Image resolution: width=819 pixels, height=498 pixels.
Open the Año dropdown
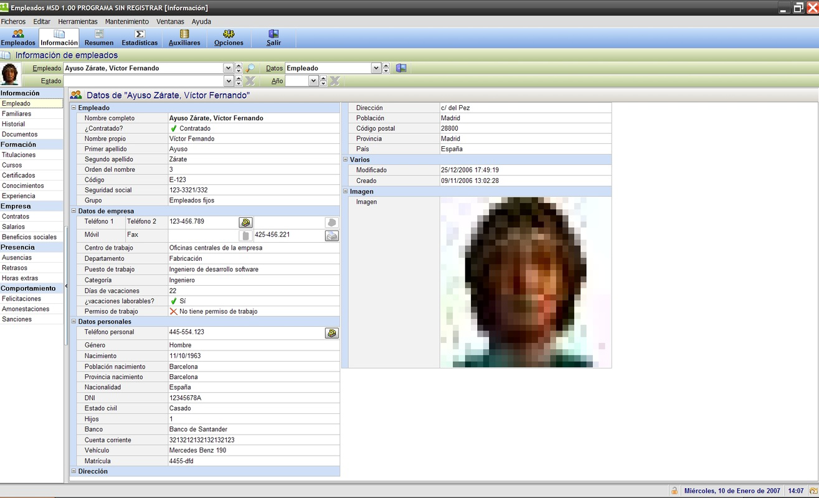[x=313, y=81]
